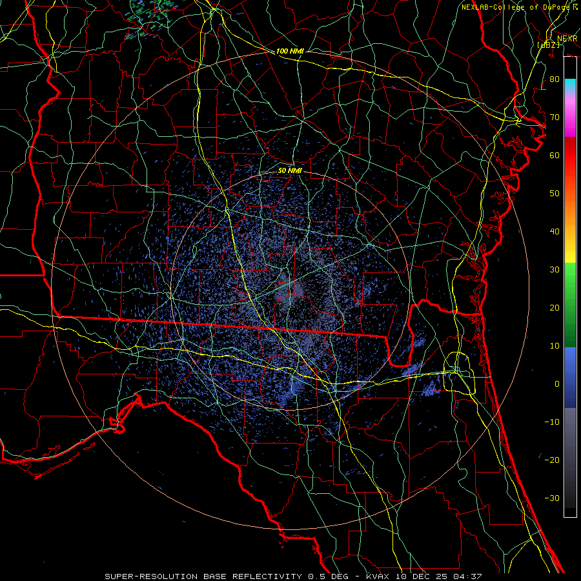
Task: Click the green segment of reflectivity color bar
Action: (570, 304)
